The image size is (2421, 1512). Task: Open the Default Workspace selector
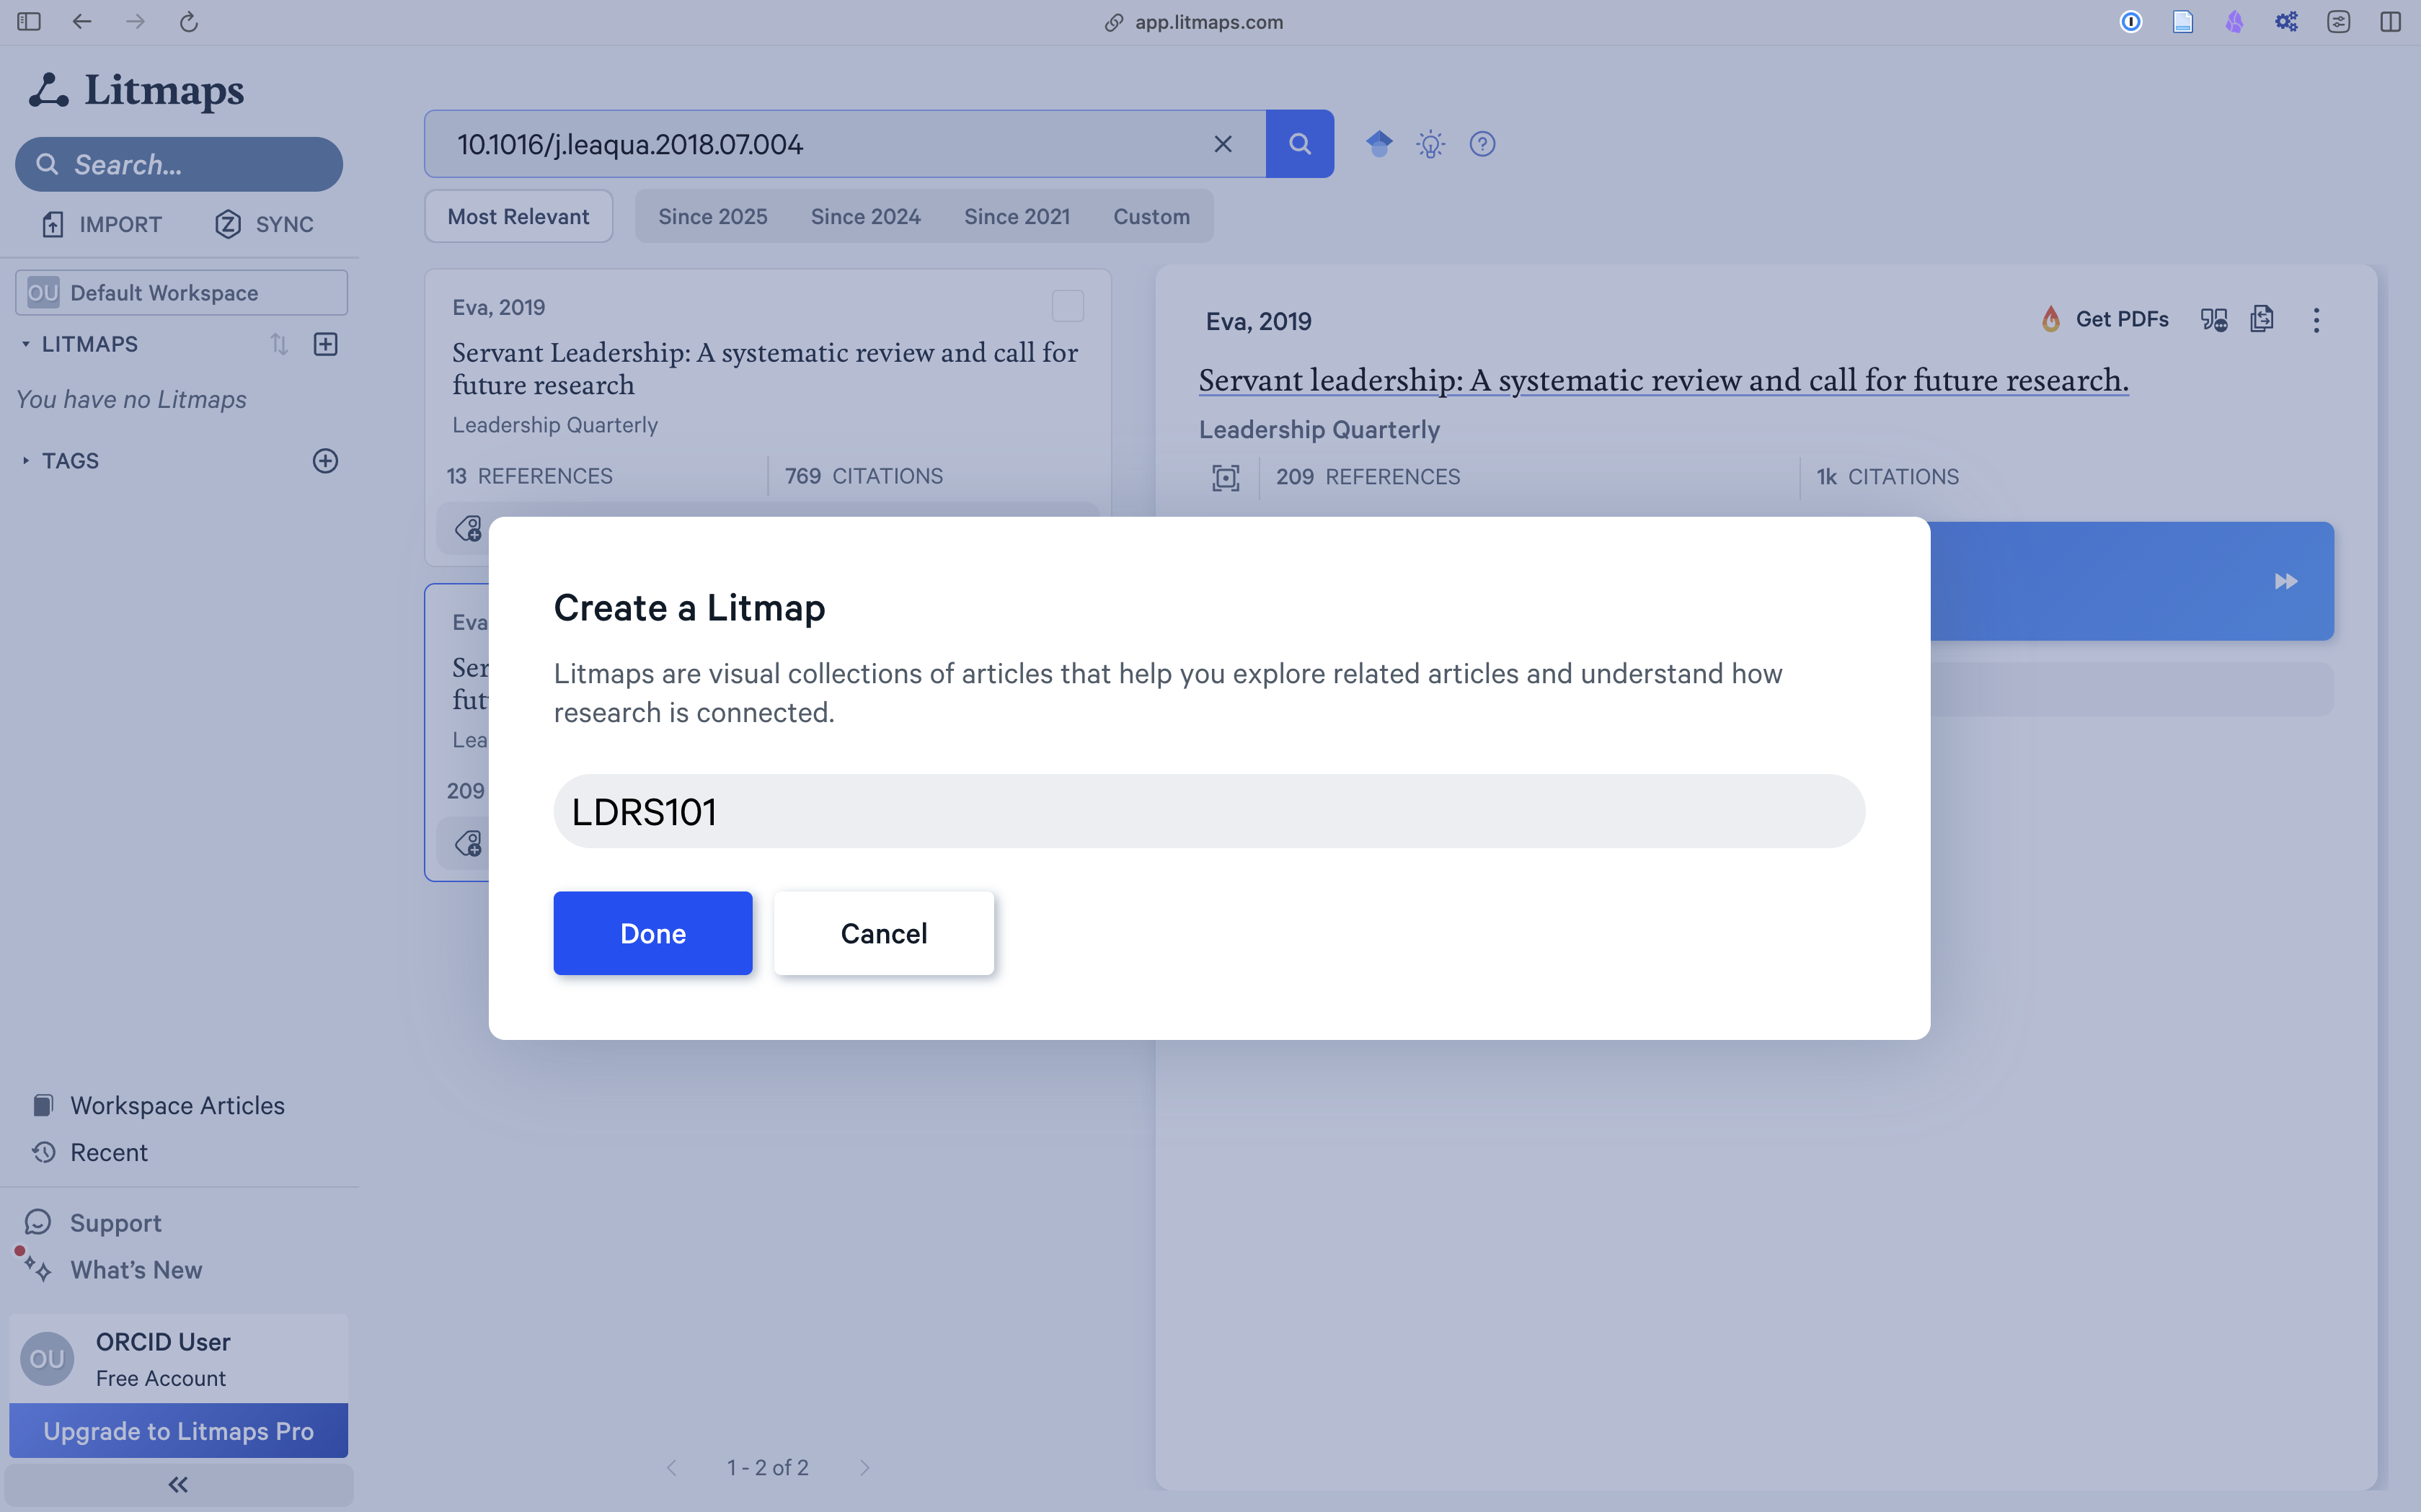(181, 292)
